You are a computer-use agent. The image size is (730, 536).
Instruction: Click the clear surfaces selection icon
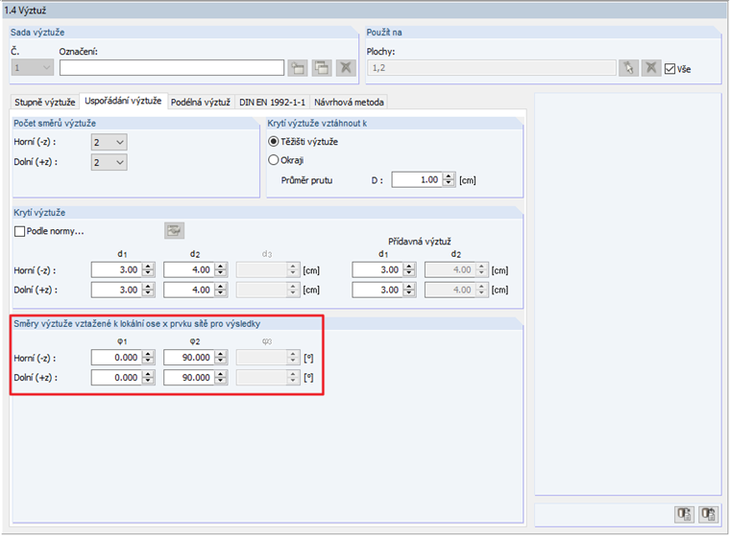click(651, 68)
